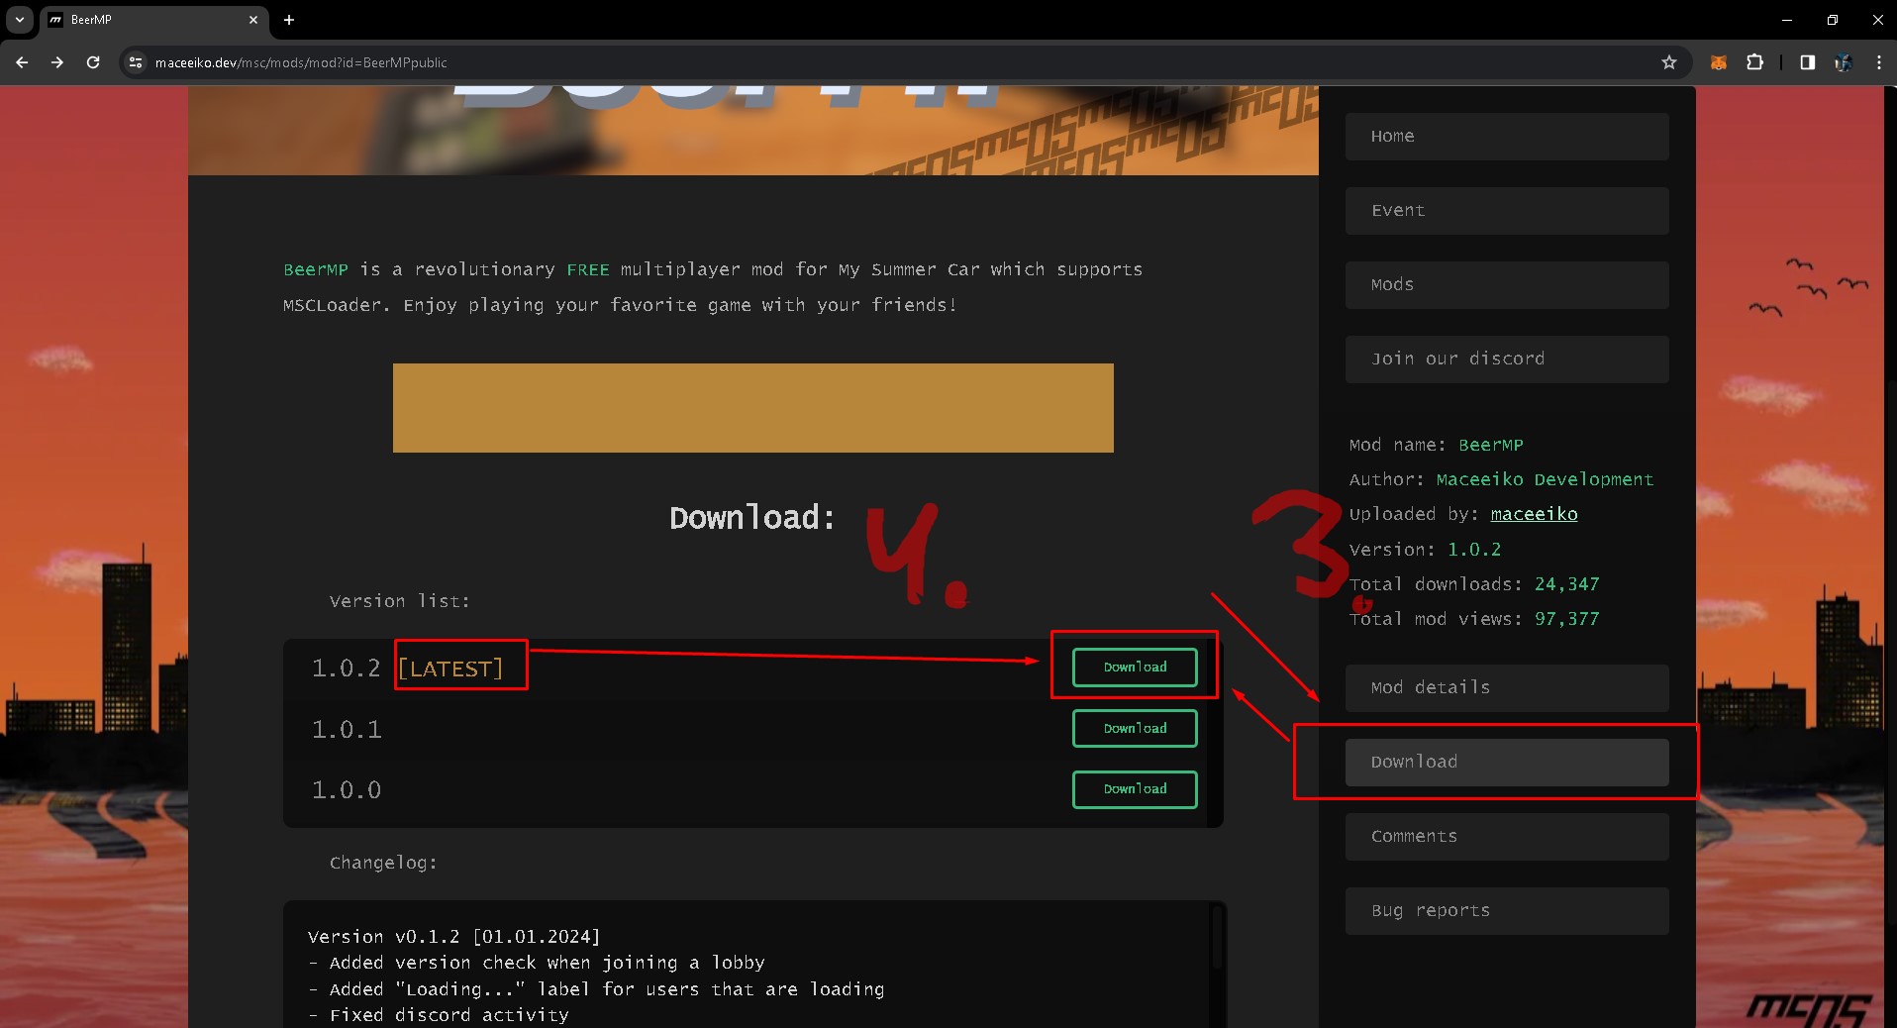Click the 'Changelog:' label
This screenshot has width=1897, height=1028.
(x=383, y=864)
